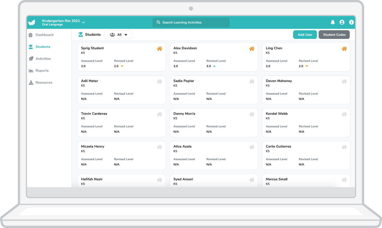Open the user account profile icon
Screen dimensions: 382x228
point(342,22)
